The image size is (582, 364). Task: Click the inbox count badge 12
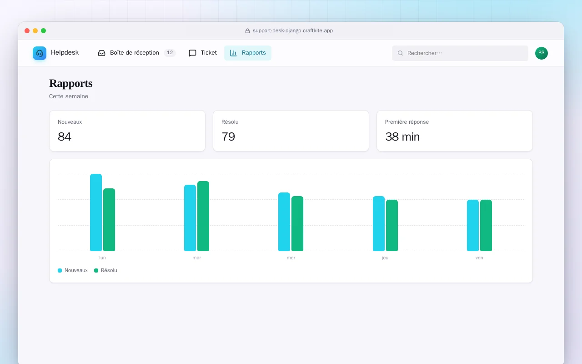tap(170, 53)
